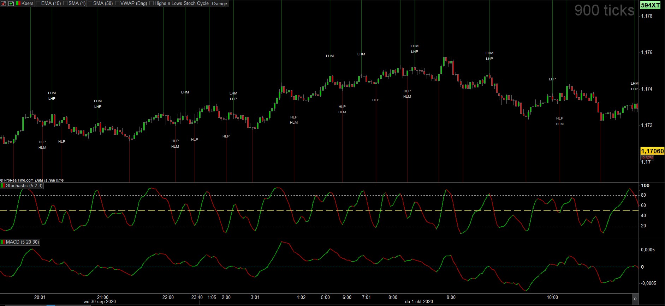
Task: Toggle the Highs n Lows Stoch Cycle checkbox
Action: (152, 4)
